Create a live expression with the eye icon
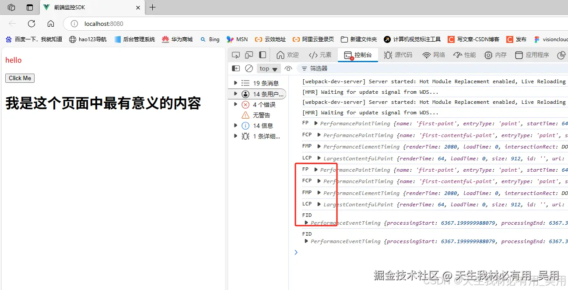Image resolution: width=568 pixels, height=290 pixels. coord(288,68)
